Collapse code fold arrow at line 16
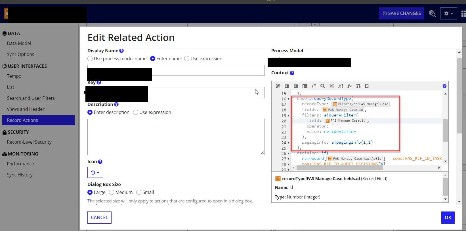 click(288, 99)
